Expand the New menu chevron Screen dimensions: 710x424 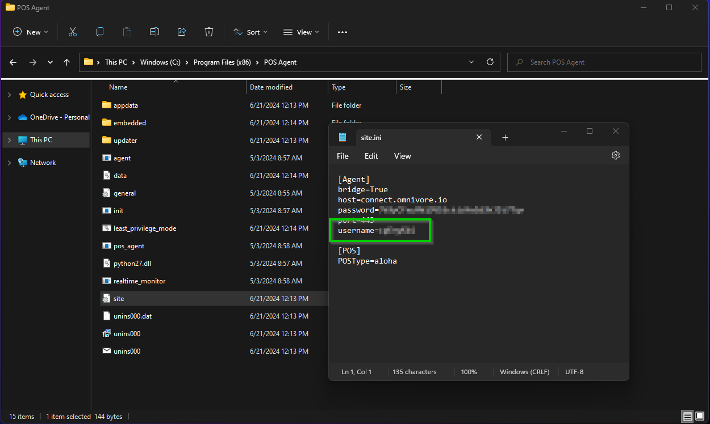45,32
